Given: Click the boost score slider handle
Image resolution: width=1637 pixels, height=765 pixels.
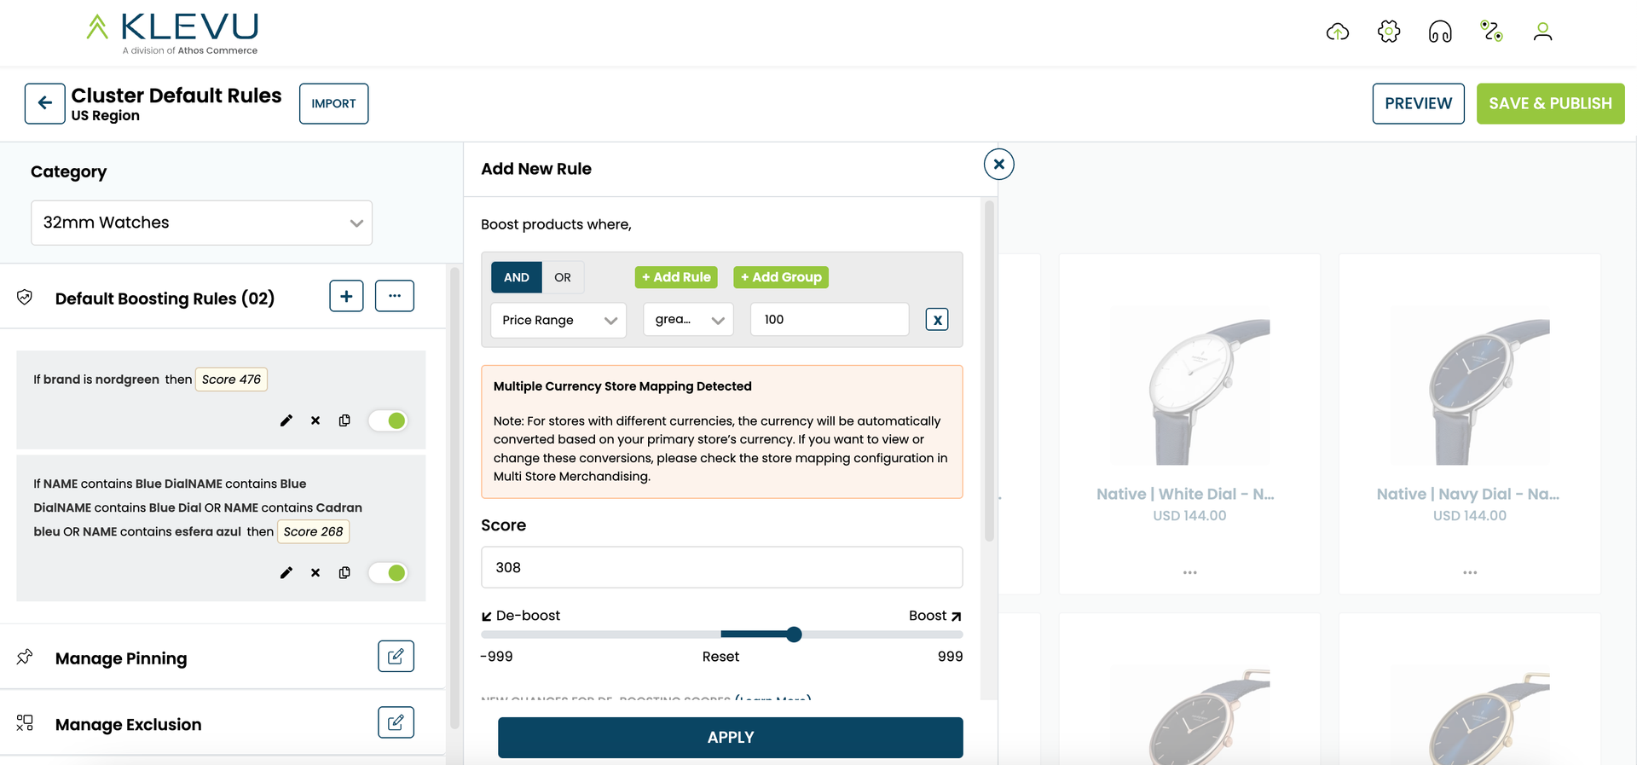Looking at the screenshot, I should coord(794,635).
